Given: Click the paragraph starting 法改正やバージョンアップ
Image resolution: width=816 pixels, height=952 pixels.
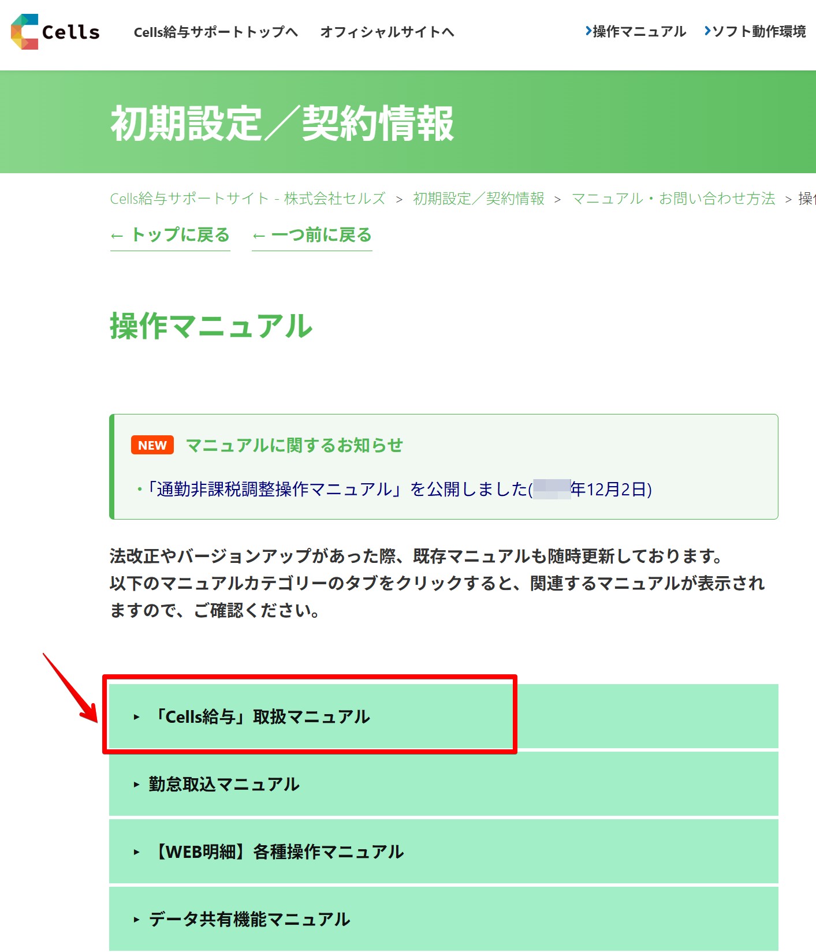Looking at the screenshot, I should point(437,583).
